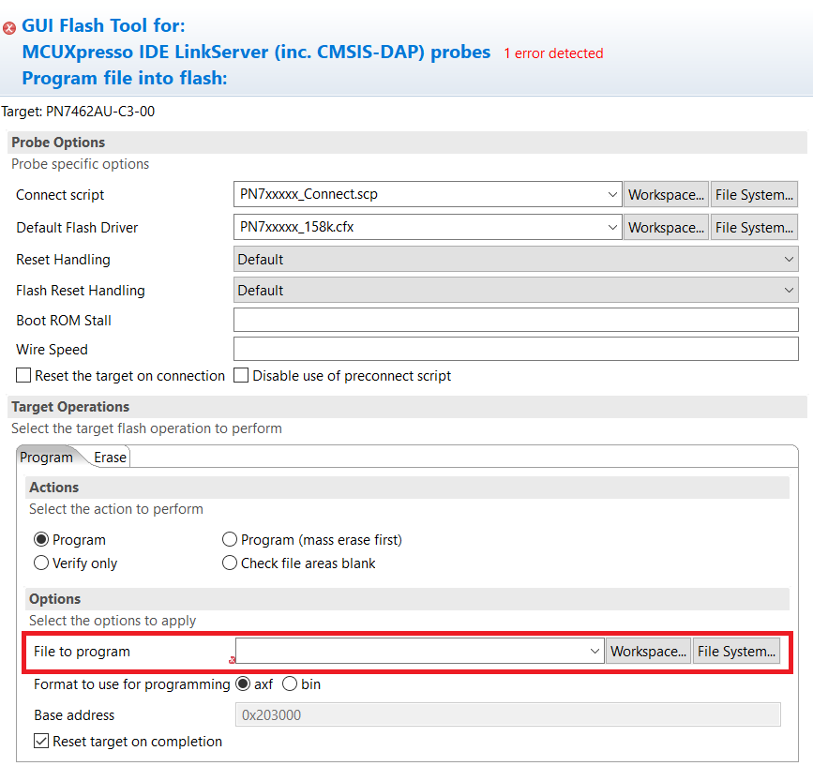The width and height of the screenshot is (813, 766).
Task: Select the Program tab
Action: coord(47,457)
